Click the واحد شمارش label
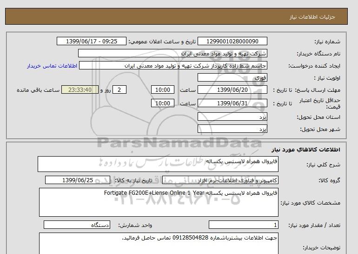The width and height of the screenshot is (358, 254). click(135, 226)
